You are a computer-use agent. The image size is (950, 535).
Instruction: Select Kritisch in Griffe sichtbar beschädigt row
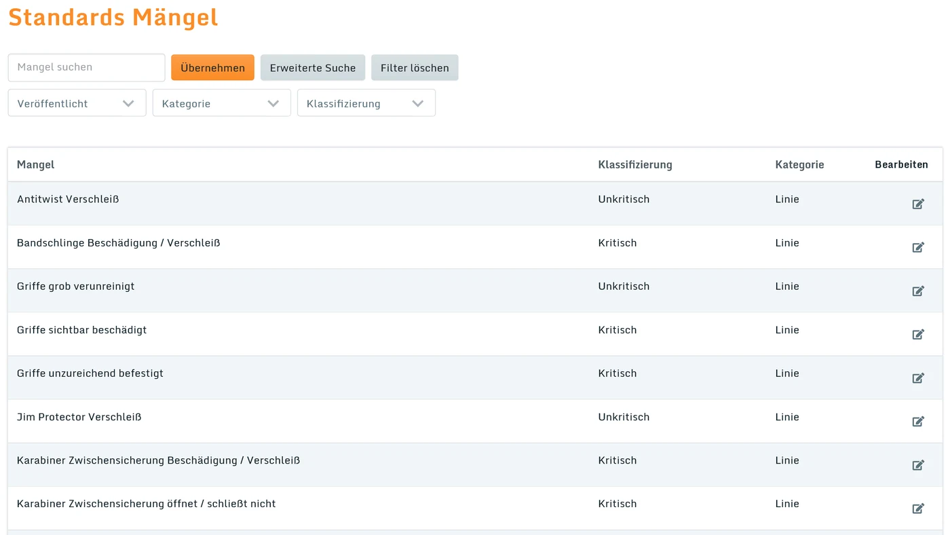point(617,329)
